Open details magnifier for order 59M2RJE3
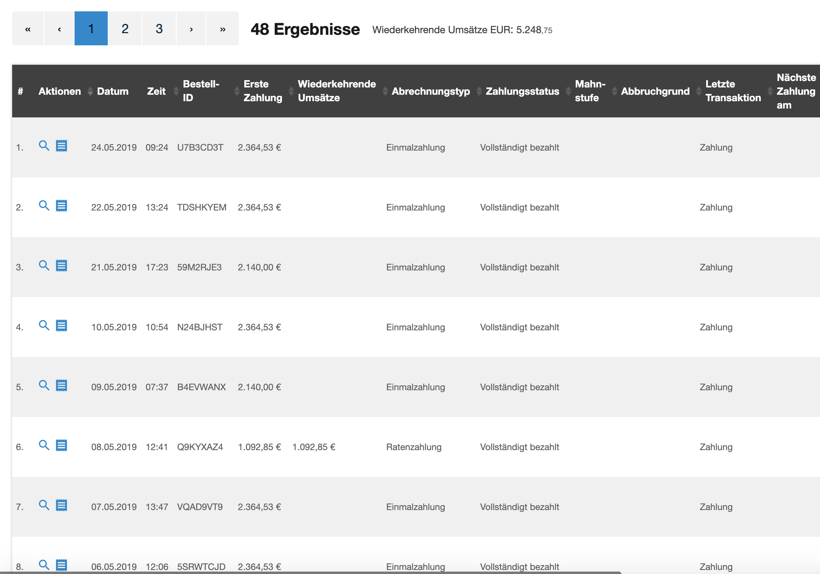Image resolution: width=820 pixels, height=574 pixels. pyautogui.click(x=44, y=266)
